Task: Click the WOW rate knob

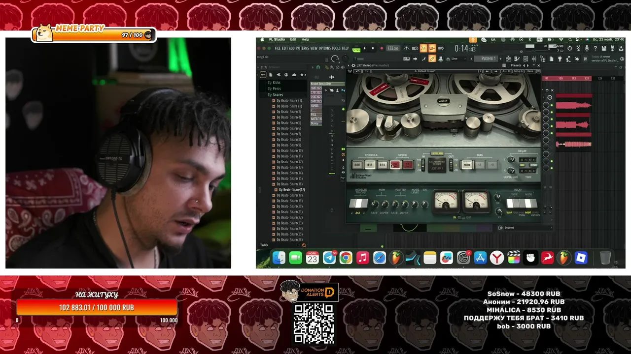Action: click(x=375, y=204)
